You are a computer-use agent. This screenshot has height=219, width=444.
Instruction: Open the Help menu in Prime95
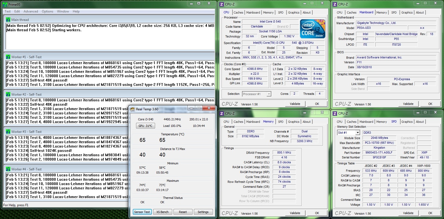(76, 11)
